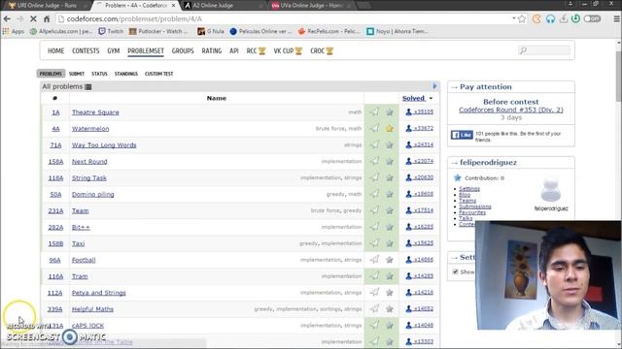Click the contribution star icon

click(x=458, y=177)
